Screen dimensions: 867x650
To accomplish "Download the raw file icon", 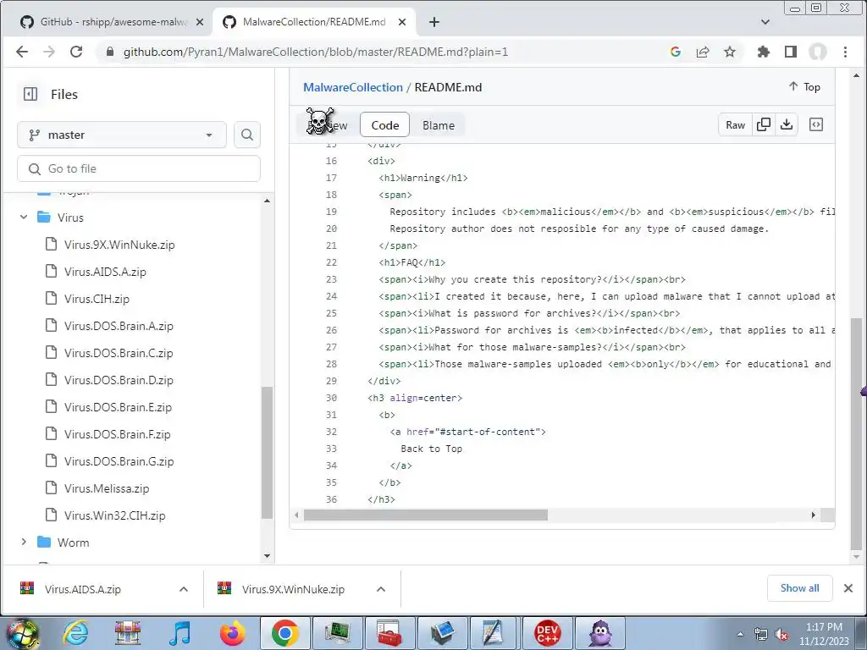I will point(787,125).
